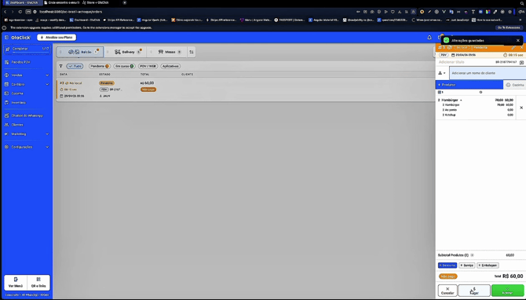Open the Produtos tab in order panel

tap(469, 85)
